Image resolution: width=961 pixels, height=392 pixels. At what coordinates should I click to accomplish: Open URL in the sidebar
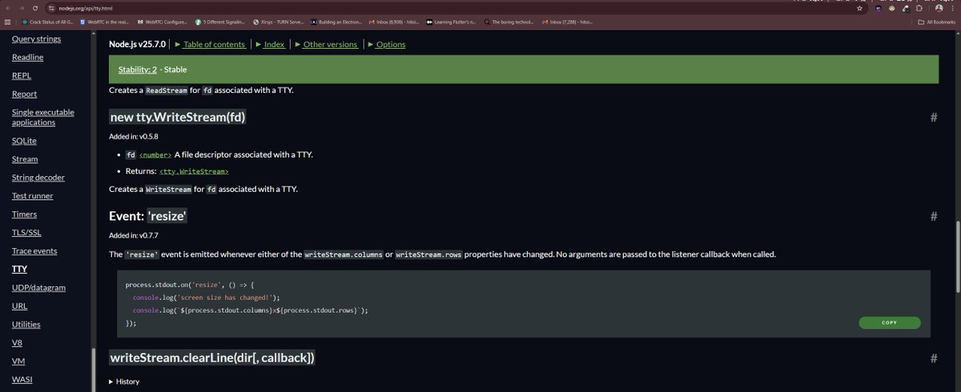(20, 306)
